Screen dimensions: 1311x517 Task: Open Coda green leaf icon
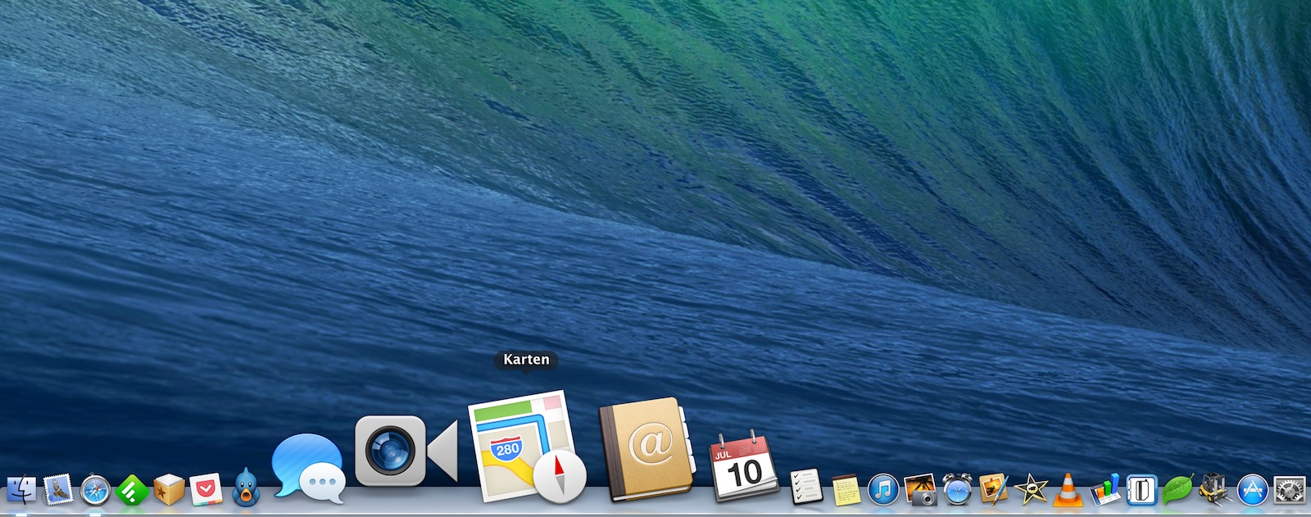click(x=1178, y=490)
